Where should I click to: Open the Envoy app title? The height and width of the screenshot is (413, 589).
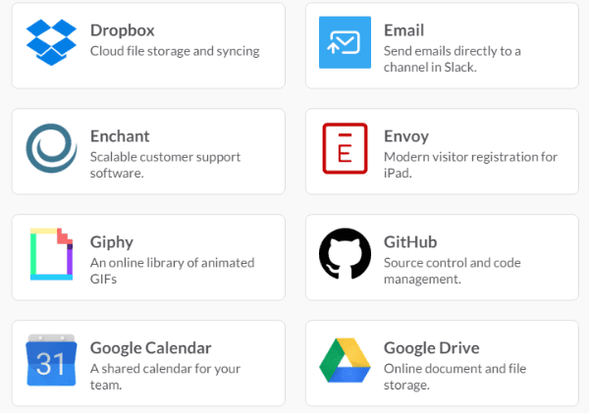(406, 136)
